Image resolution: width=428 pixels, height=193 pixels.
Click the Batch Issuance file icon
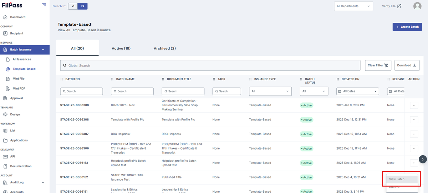(5, 49)
